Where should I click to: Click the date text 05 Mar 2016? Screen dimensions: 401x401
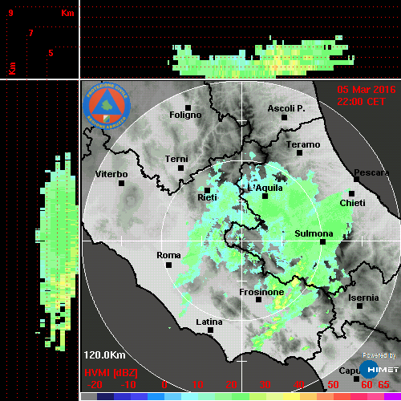367,90
